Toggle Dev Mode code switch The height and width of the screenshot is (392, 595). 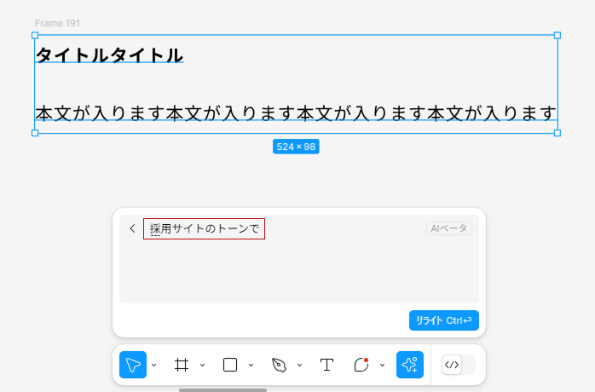pyautogui.click(x=458, y=365)
